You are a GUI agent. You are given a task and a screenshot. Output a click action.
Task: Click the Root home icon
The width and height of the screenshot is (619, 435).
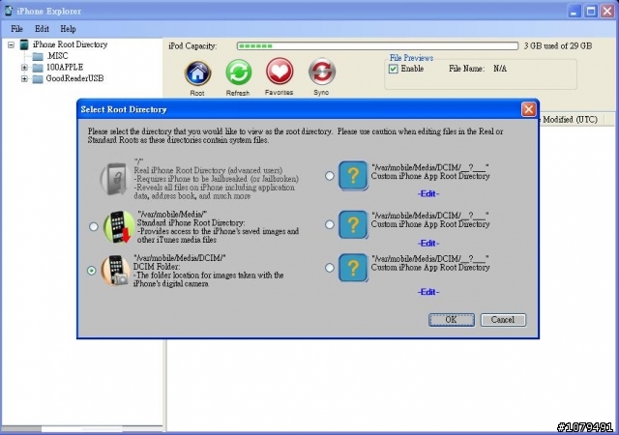tap(197, 72)
